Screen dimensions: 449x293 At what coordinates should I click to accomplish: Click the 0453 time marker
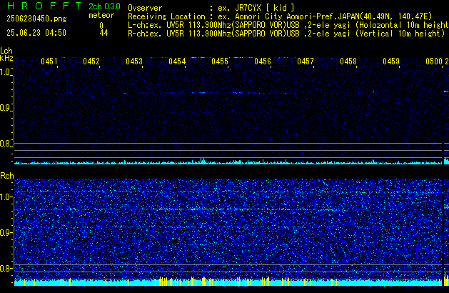point(134,61)
